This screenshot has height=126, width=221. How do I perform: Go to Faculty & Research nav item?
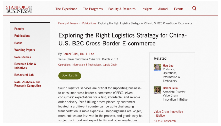tap(122, 9)
